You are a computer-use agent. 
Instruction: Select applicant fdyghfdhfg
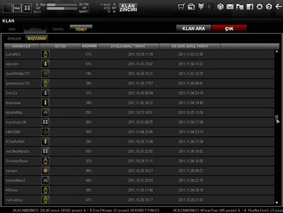pos(139,112)
